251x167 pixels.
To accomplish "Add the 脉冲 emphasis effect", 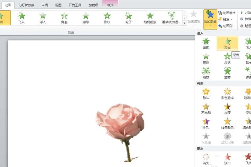I will click(x=206, y=94).
